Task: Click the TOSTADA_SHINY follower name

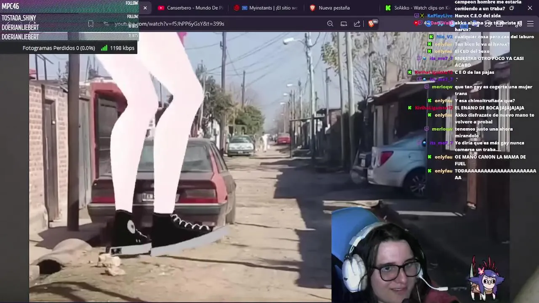Action: [19, 18]
